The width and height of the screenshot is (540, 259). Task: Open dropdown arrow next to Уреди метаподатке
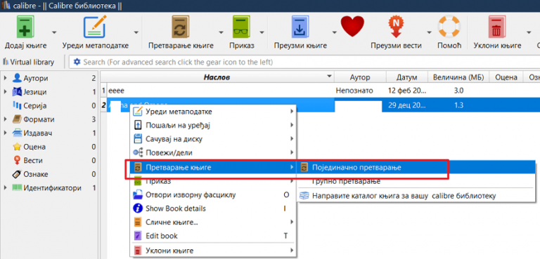coord(136,32)
